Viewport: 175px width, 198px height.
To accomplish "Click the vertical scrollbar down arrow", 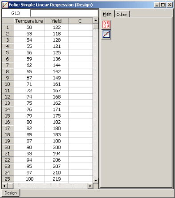I will [96, 180].
